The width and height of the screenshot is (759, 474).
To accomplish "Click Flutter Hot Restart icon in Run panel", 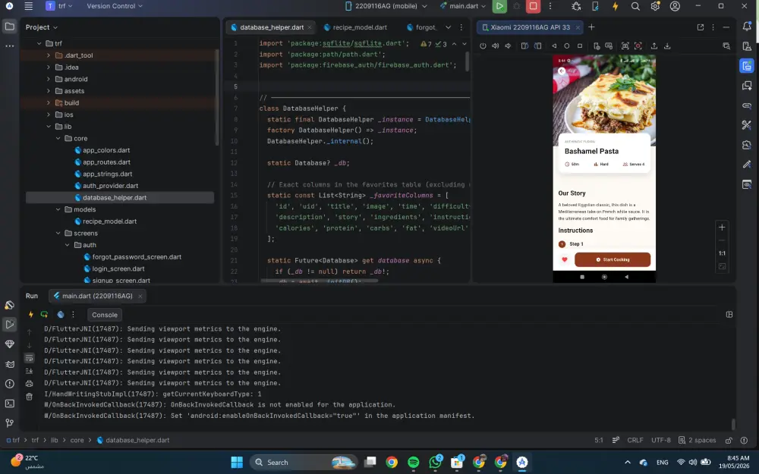I will (44, 315).
